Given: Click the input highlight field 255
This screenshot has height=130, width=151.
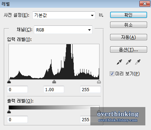Looking at the screenshot, I should point(90,89).
